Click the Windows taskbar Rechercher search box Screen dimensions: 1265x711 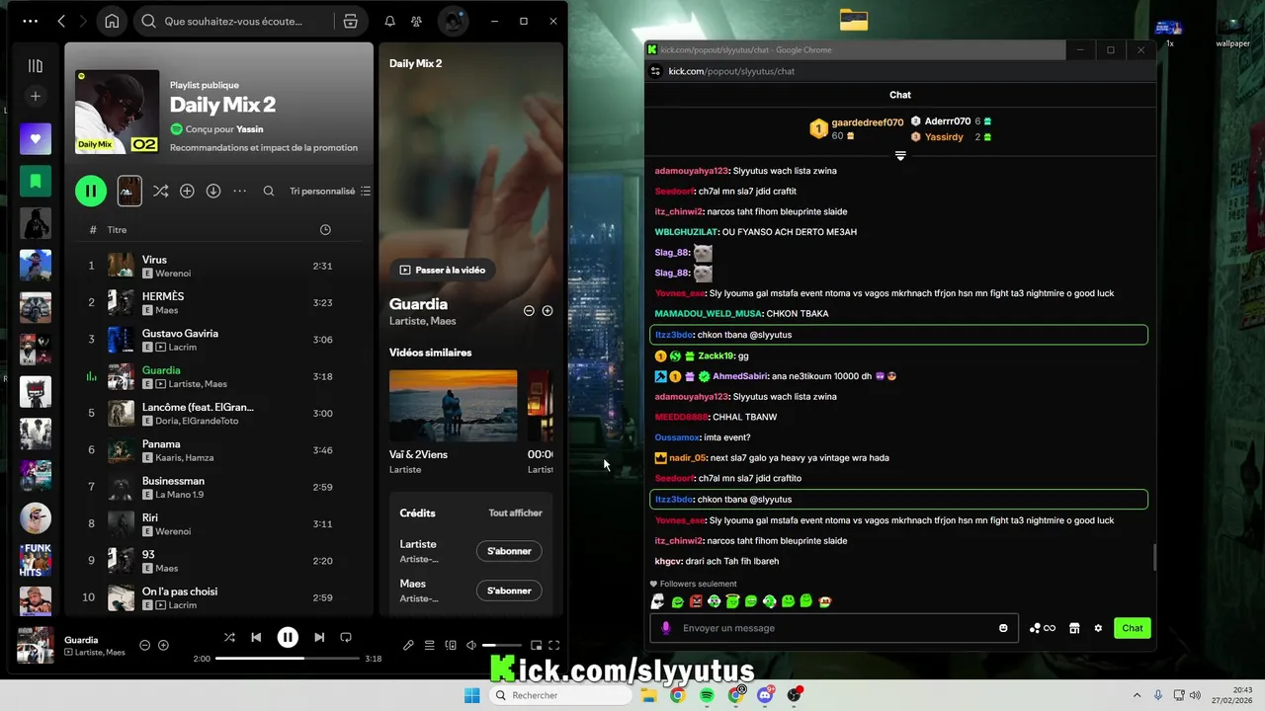pos(561,695)
